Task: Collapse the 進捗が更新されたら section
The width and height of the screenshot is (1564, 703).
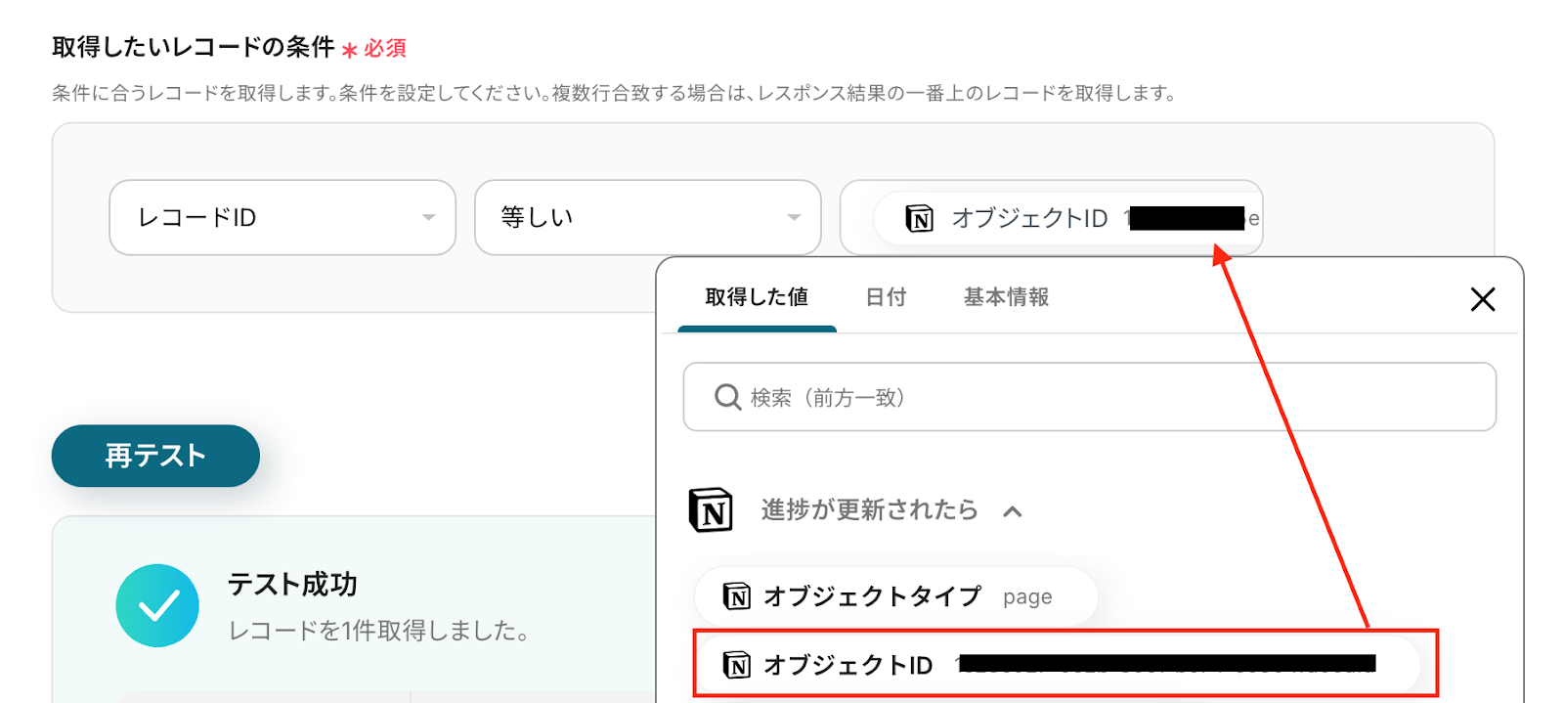Action: pyautogui.click(x=1013, y=511)
